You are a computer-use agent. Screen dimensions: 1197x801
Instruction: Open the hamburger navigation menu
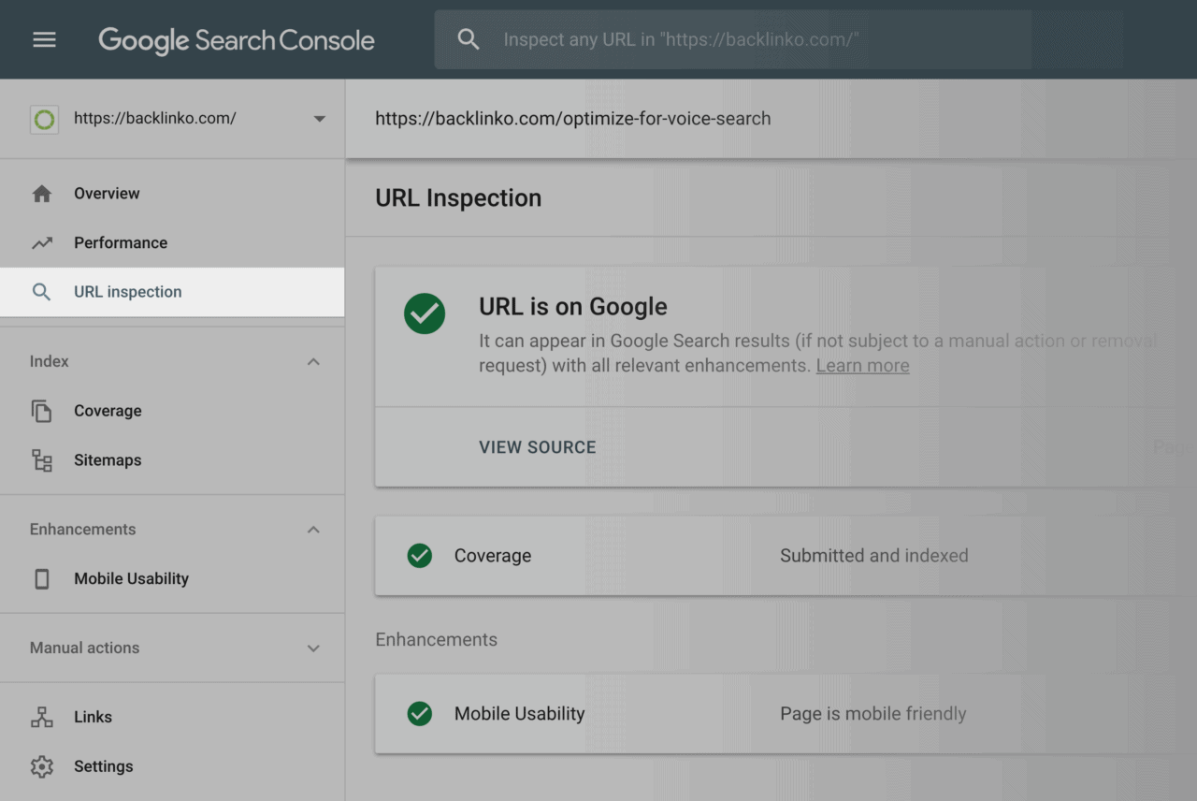(x=44, y=39)
